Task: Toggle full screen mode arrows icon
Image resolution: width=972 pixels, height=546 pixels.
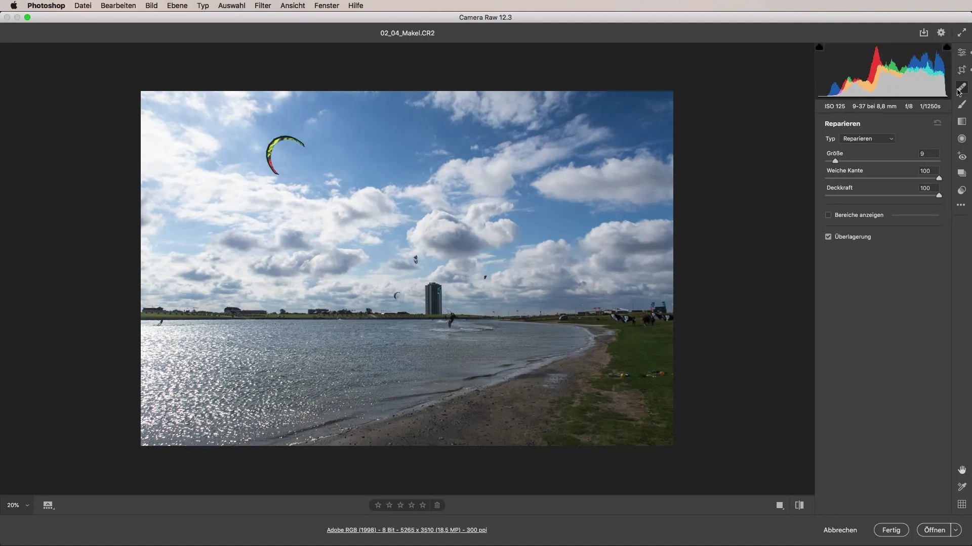Action: click(x=961, y=32)
